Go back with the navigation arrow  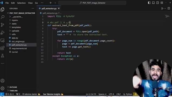[x=51, y=3]
